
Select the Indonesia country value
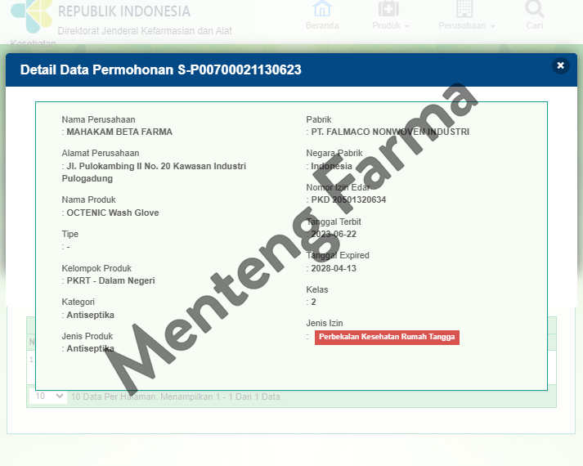tap(331, 166)
